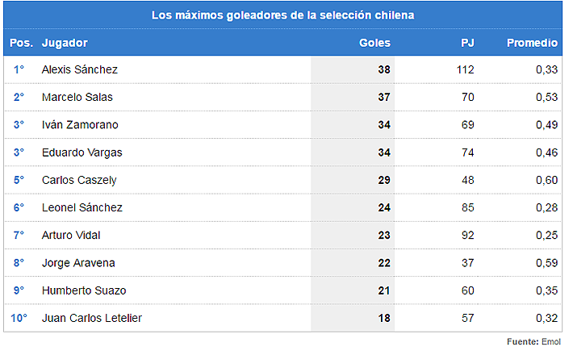Click Alexis Sánchez's 38 goals value
The width and height of the screenshot is (573, 355).
pos(384,69)
